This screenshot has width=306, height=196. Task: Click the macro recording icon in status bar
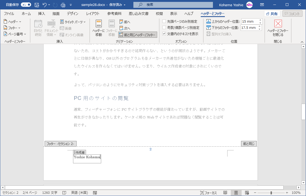[x=95, y=193]
